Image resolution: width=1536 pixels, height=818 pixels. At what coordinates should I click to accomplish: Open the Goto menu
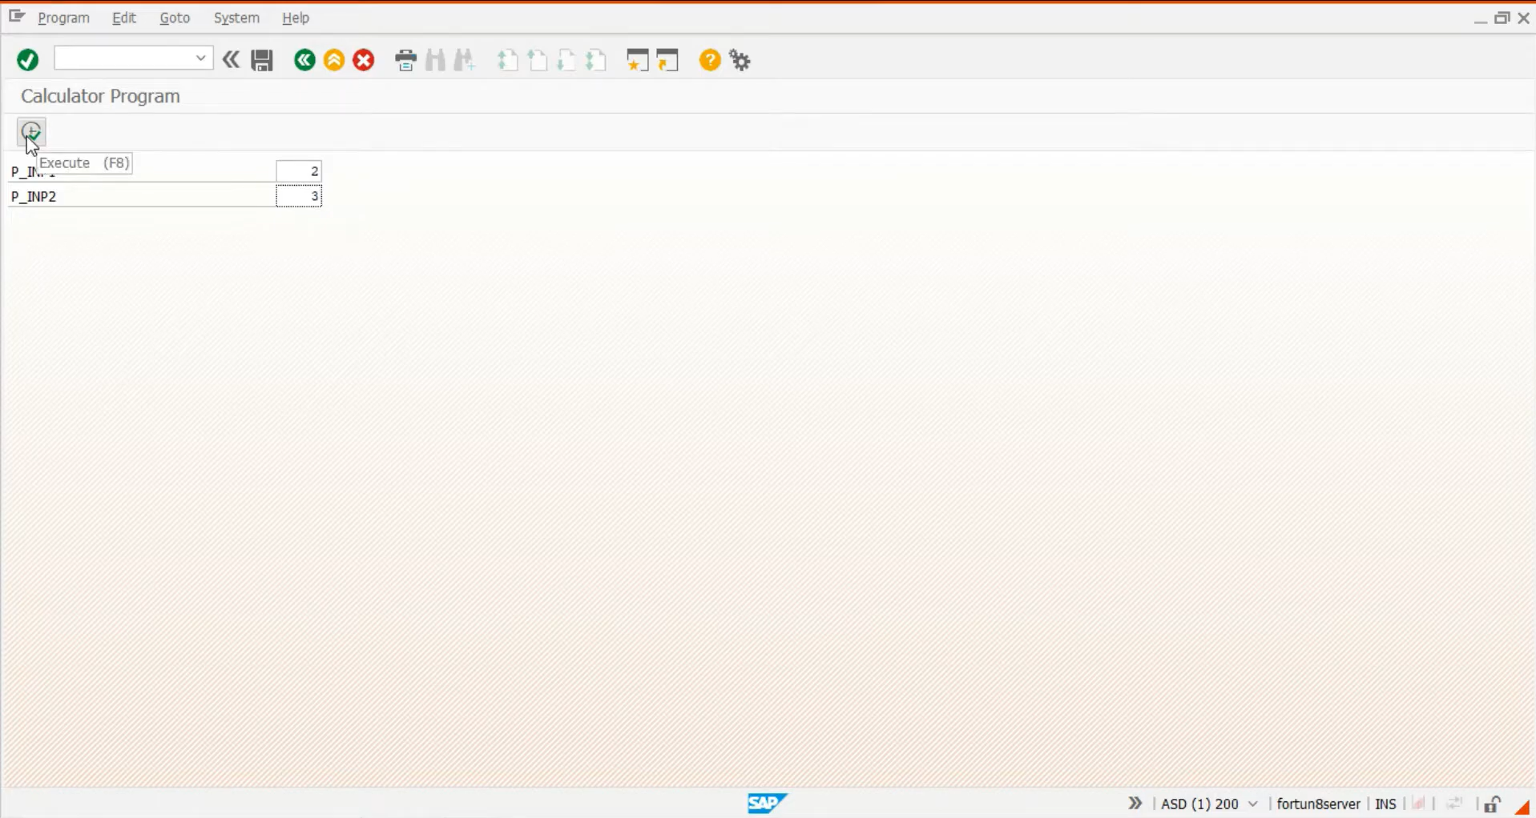(x=175, y=18)
